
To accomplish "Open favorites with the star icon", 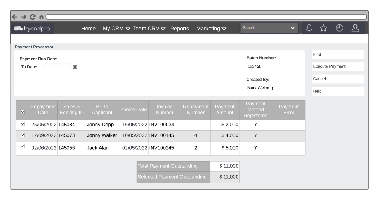I will pyautogui.click(x=324, y=29).
